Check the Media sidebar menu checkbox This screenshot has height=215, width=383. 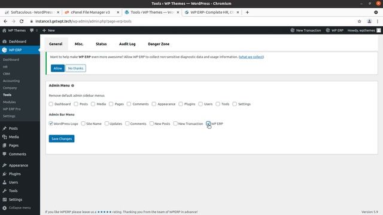(x=93, y=104)
